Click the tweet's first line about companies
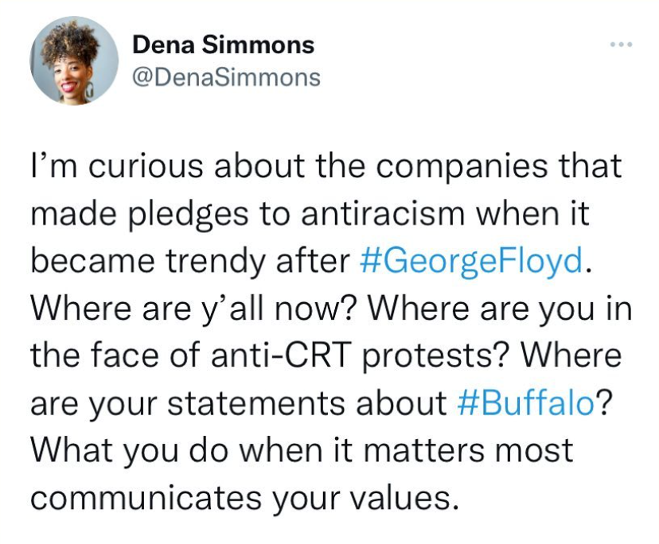659x544 pixels. click(326, 166)
